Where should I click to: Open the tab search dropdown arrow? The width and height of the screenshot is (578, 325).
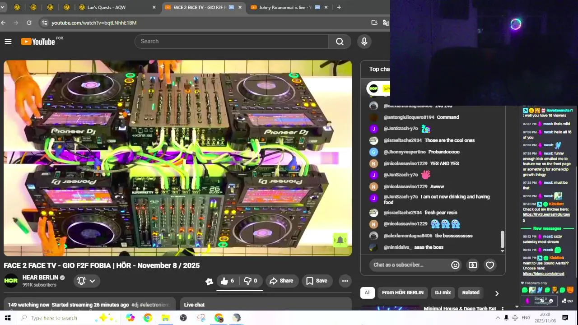click(x=2, y=7)
